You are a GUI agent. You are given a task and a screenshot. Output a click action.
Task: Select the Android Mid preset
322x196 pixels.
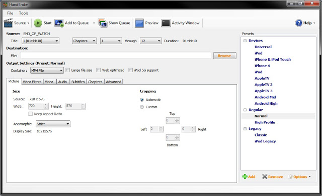(x=265, y=97)
